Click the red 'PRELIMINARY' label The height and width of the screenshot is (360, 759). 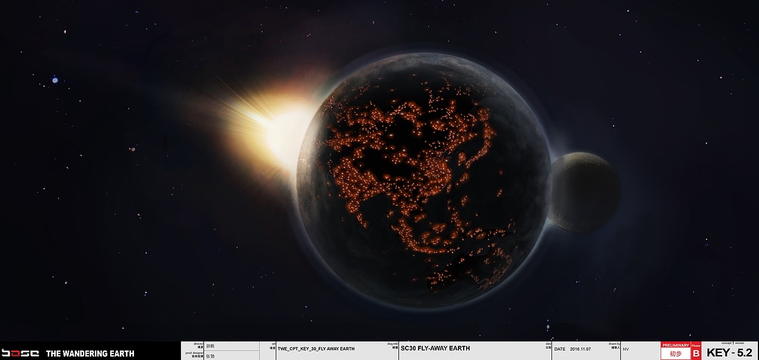(676, 345)
